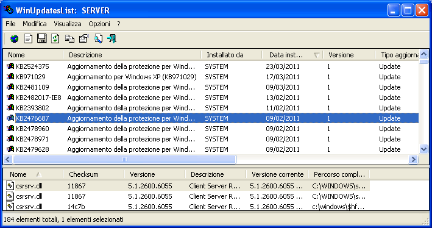Open the Visualizza menu
This screenshot has width=432, height=228.
coord(68,24)
